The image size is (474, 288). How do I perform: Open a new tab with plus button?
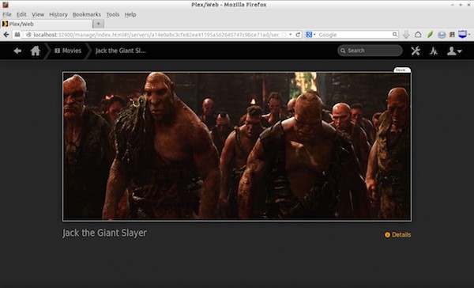pyautogui.click(x=98, y=24)
